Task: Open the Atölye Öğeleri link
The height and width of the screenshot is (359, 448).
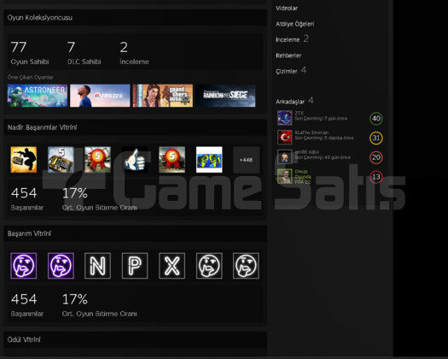Action: point(295,24)
